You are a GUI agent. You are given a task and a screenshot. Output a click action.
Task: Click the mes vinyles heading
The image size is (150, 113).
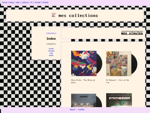click(x=132, y=33)
